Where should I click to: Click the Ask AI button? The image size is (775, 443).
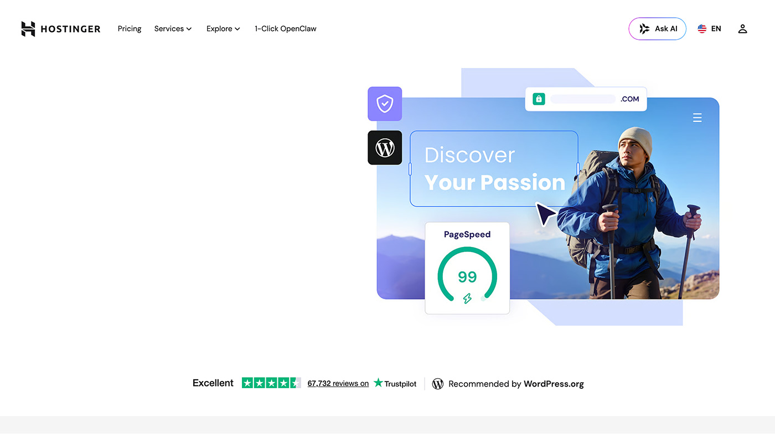[x=657, y=29]
